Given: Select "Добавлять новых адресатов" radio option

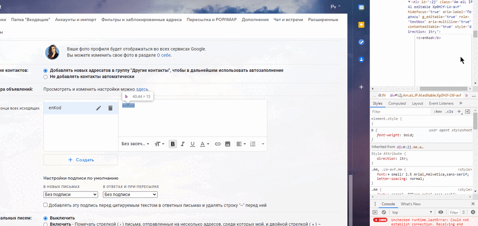Looking at the screenshot, I should click(45, 70).
